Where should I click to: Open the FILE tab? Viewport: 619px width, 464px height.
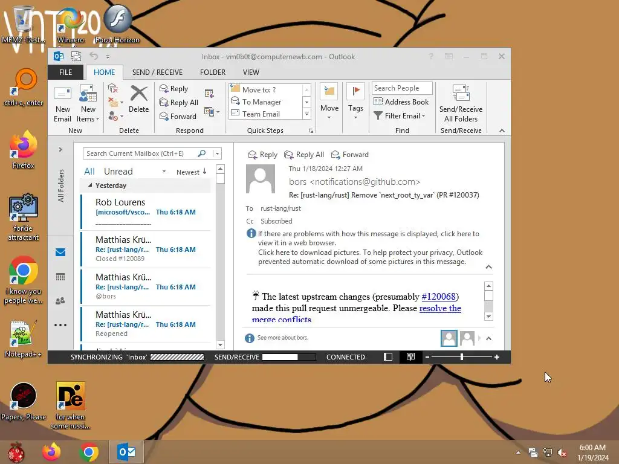point(65,72)
